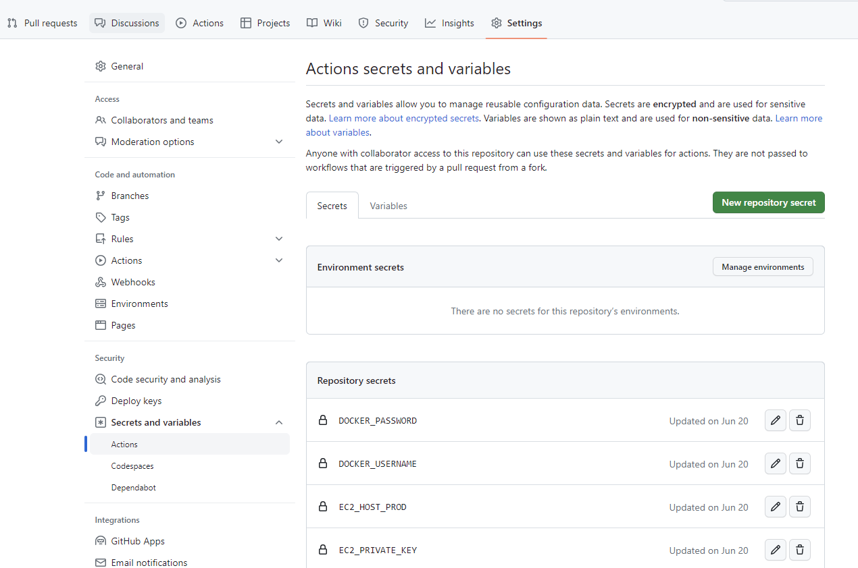
Task: Expand the Rules sidebar section
Action: coord(279,239)
